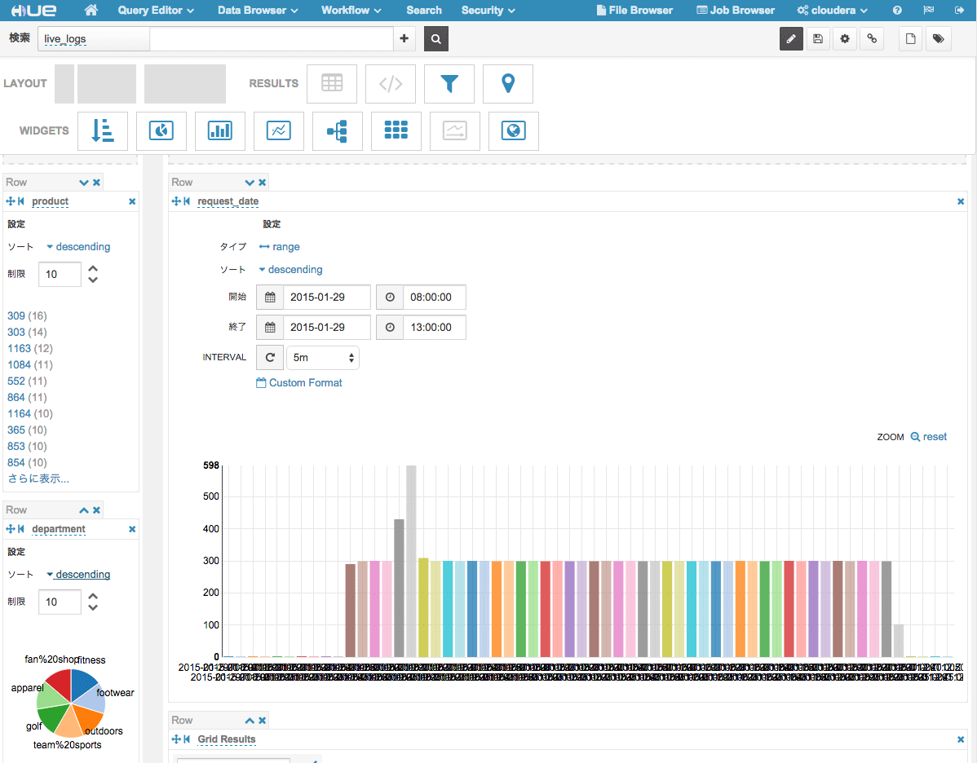Select the line chart widget
This screenshot has width=977, height=763.
[279, 130]
